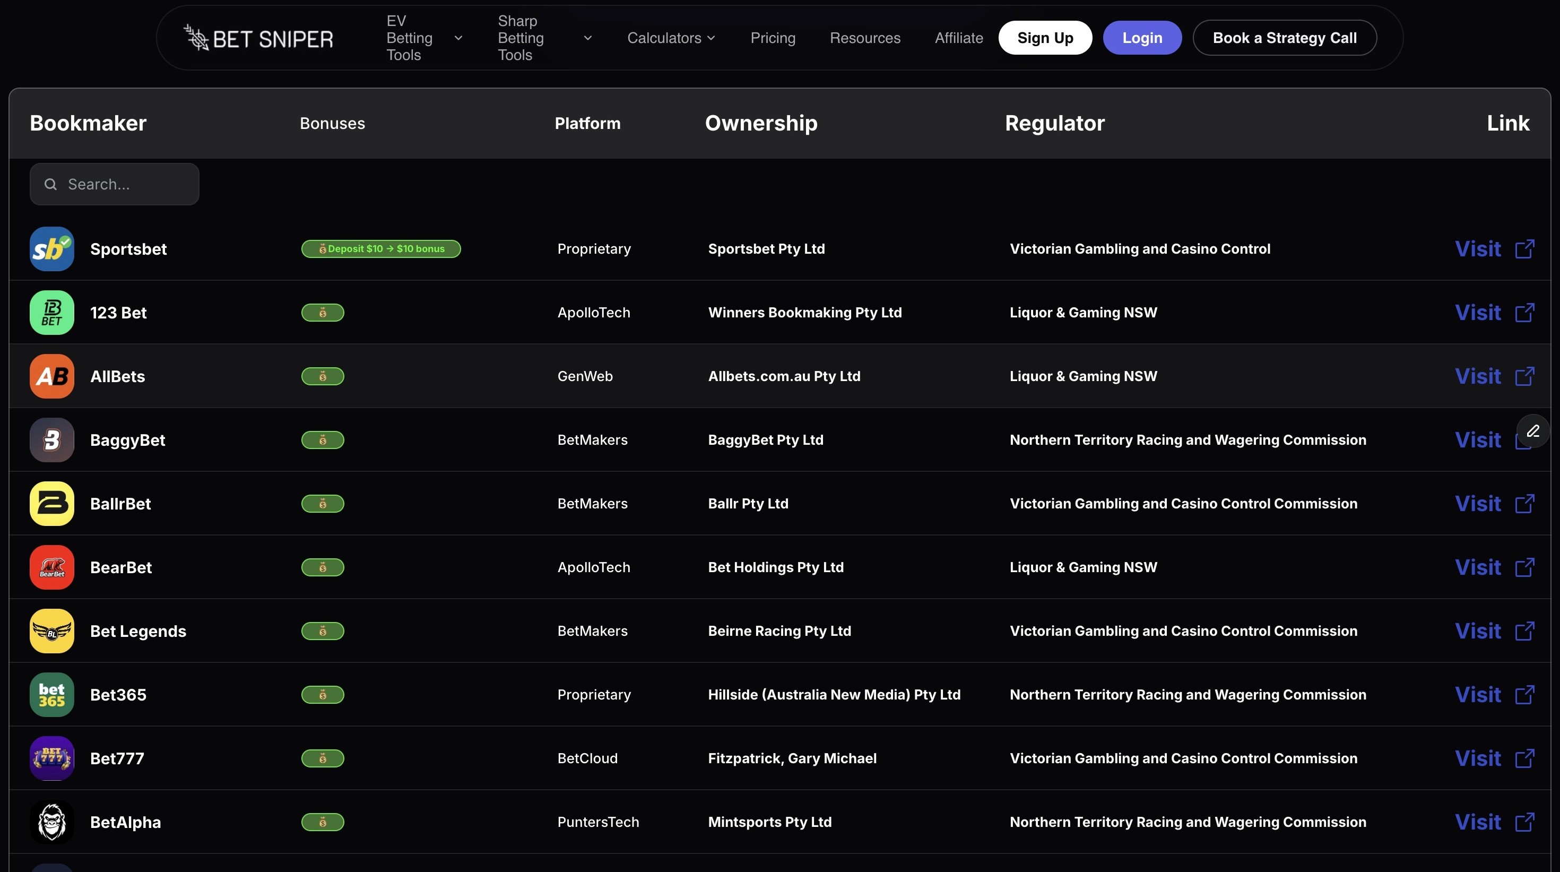The image size is (1560, 872).
Task: Open Bet777's external link icon
Action: click(x=1525, y=758)
